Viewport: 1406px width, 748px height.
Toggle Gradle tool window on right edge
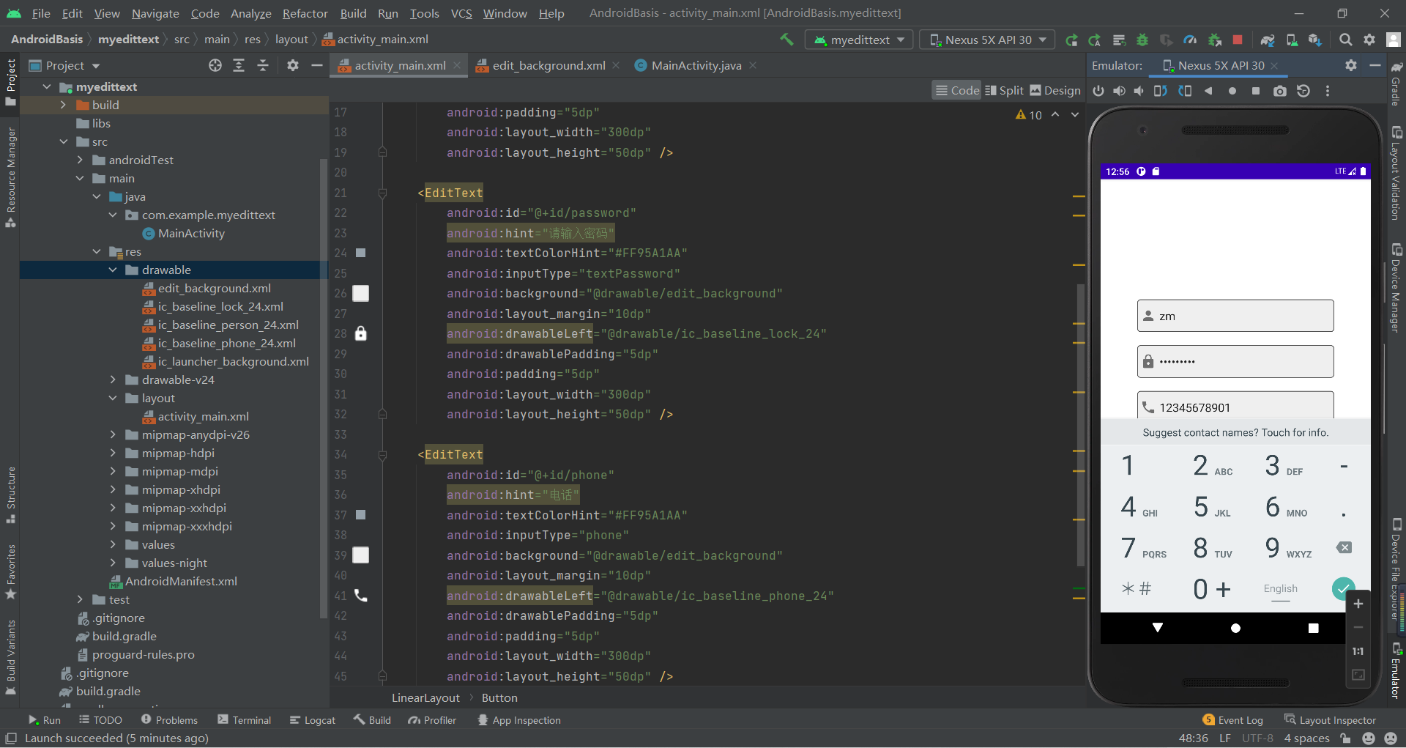point(1396,84)
